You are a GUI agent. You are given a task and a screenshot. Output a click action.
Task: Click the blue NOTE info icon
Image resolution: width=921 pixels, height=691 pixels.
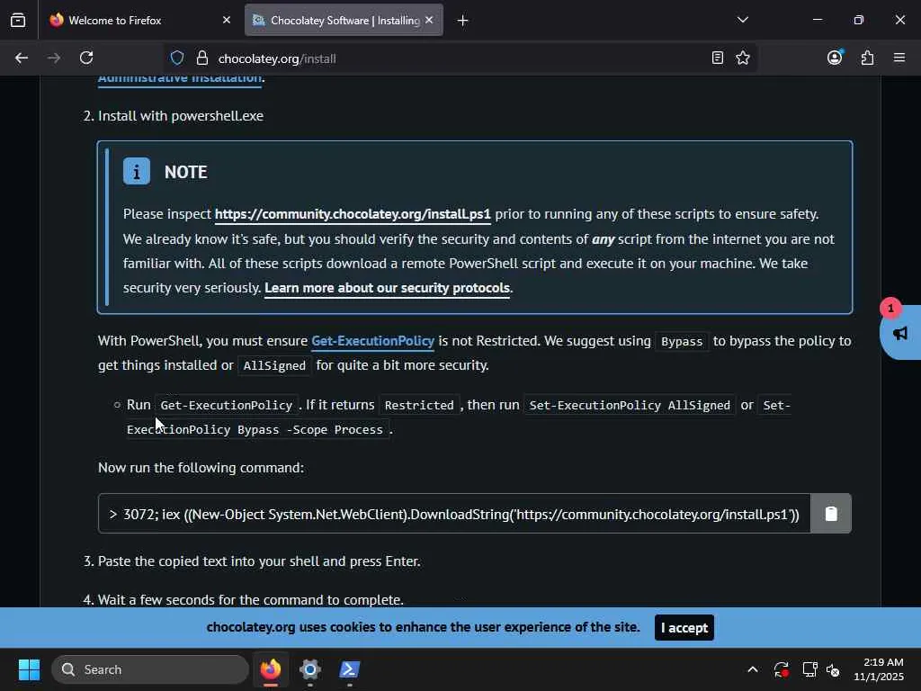137,172
